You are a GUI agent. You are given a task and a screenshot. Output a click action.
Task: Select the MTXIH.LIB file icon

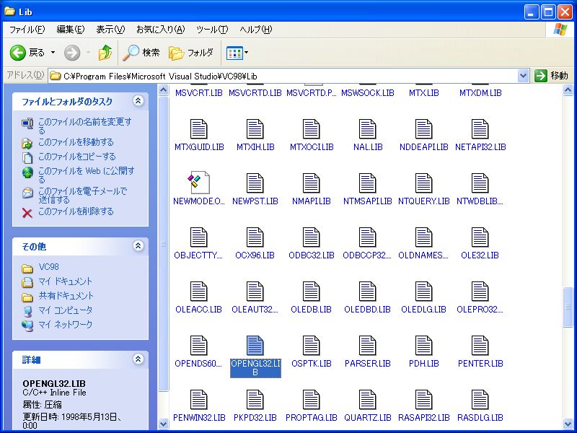point(255,129)
